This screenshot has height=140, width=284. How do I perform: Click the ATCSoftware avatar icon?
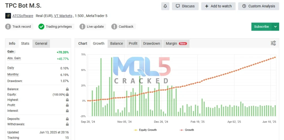click(x=8, y=16)
